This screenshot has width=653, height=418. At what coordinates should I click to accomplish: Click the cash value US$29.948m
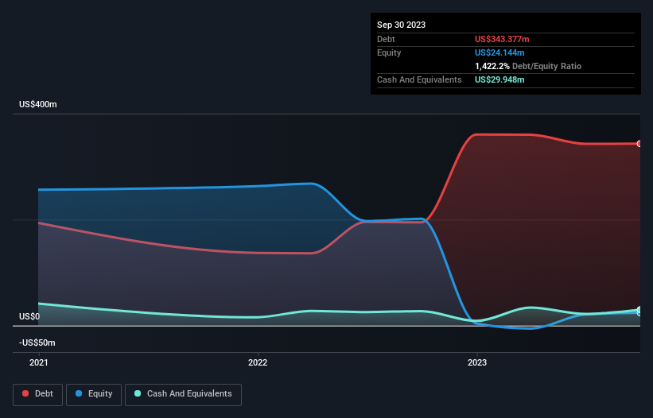tap(499, 79)
